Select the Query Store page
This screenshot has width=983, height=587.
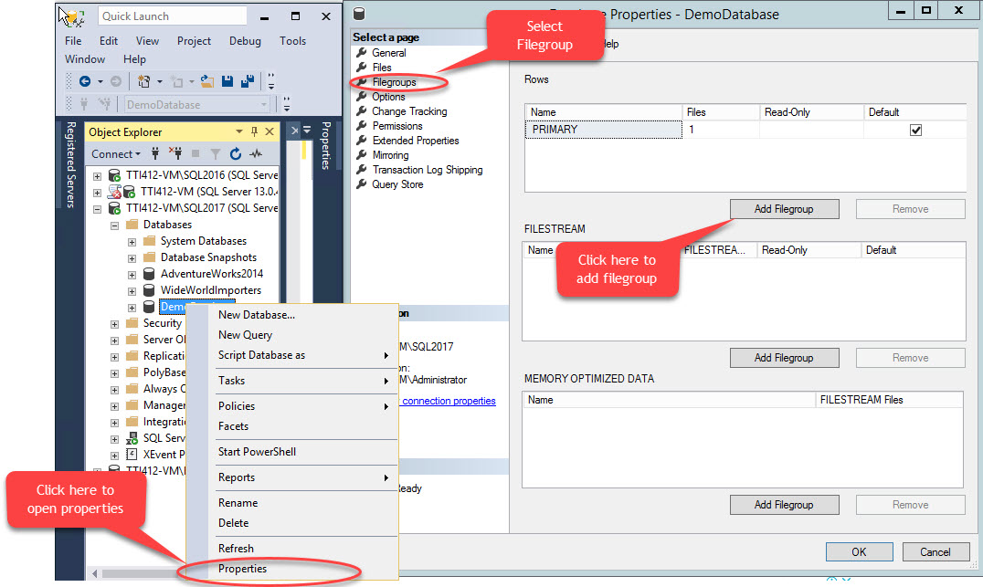397,184
